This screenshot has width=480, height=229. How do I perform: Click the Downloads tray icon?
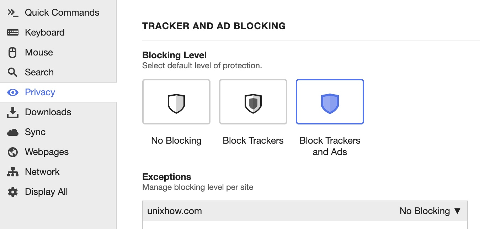click(13, 112)
